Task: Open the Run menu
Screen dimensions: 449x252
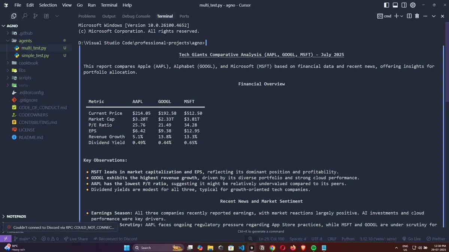Action: (x=92, y=5)
